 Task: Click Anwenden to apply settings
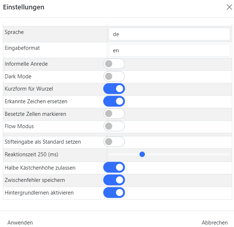click(x=20, y=222)
